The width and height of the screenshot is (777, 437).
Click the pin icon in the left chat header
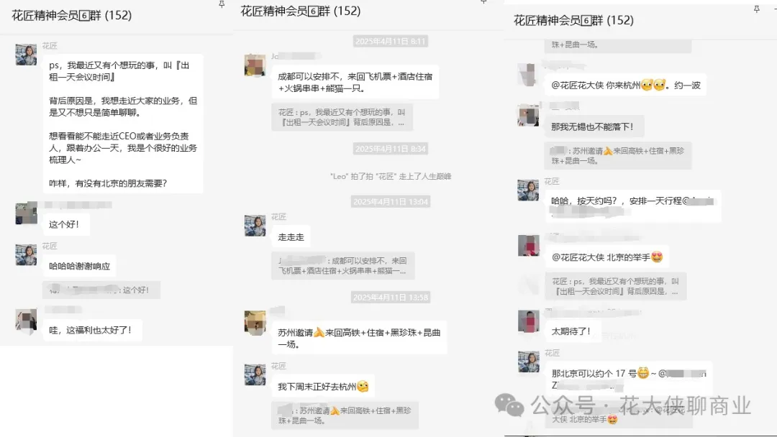(222, 4)
